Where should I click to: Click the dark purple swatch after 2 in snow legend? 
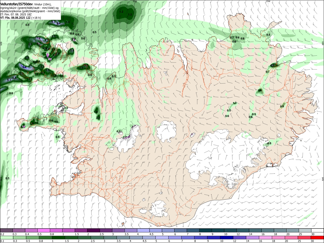tap(93, 231)
